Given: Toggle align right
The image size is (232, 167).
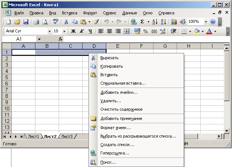Looking at the screenshot, I should 118,31.
